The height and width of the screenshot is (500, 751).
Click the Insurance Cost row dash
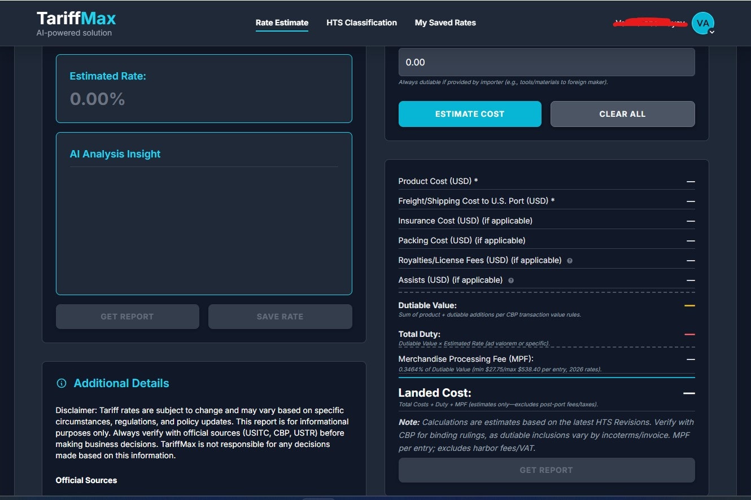[689, 220]
